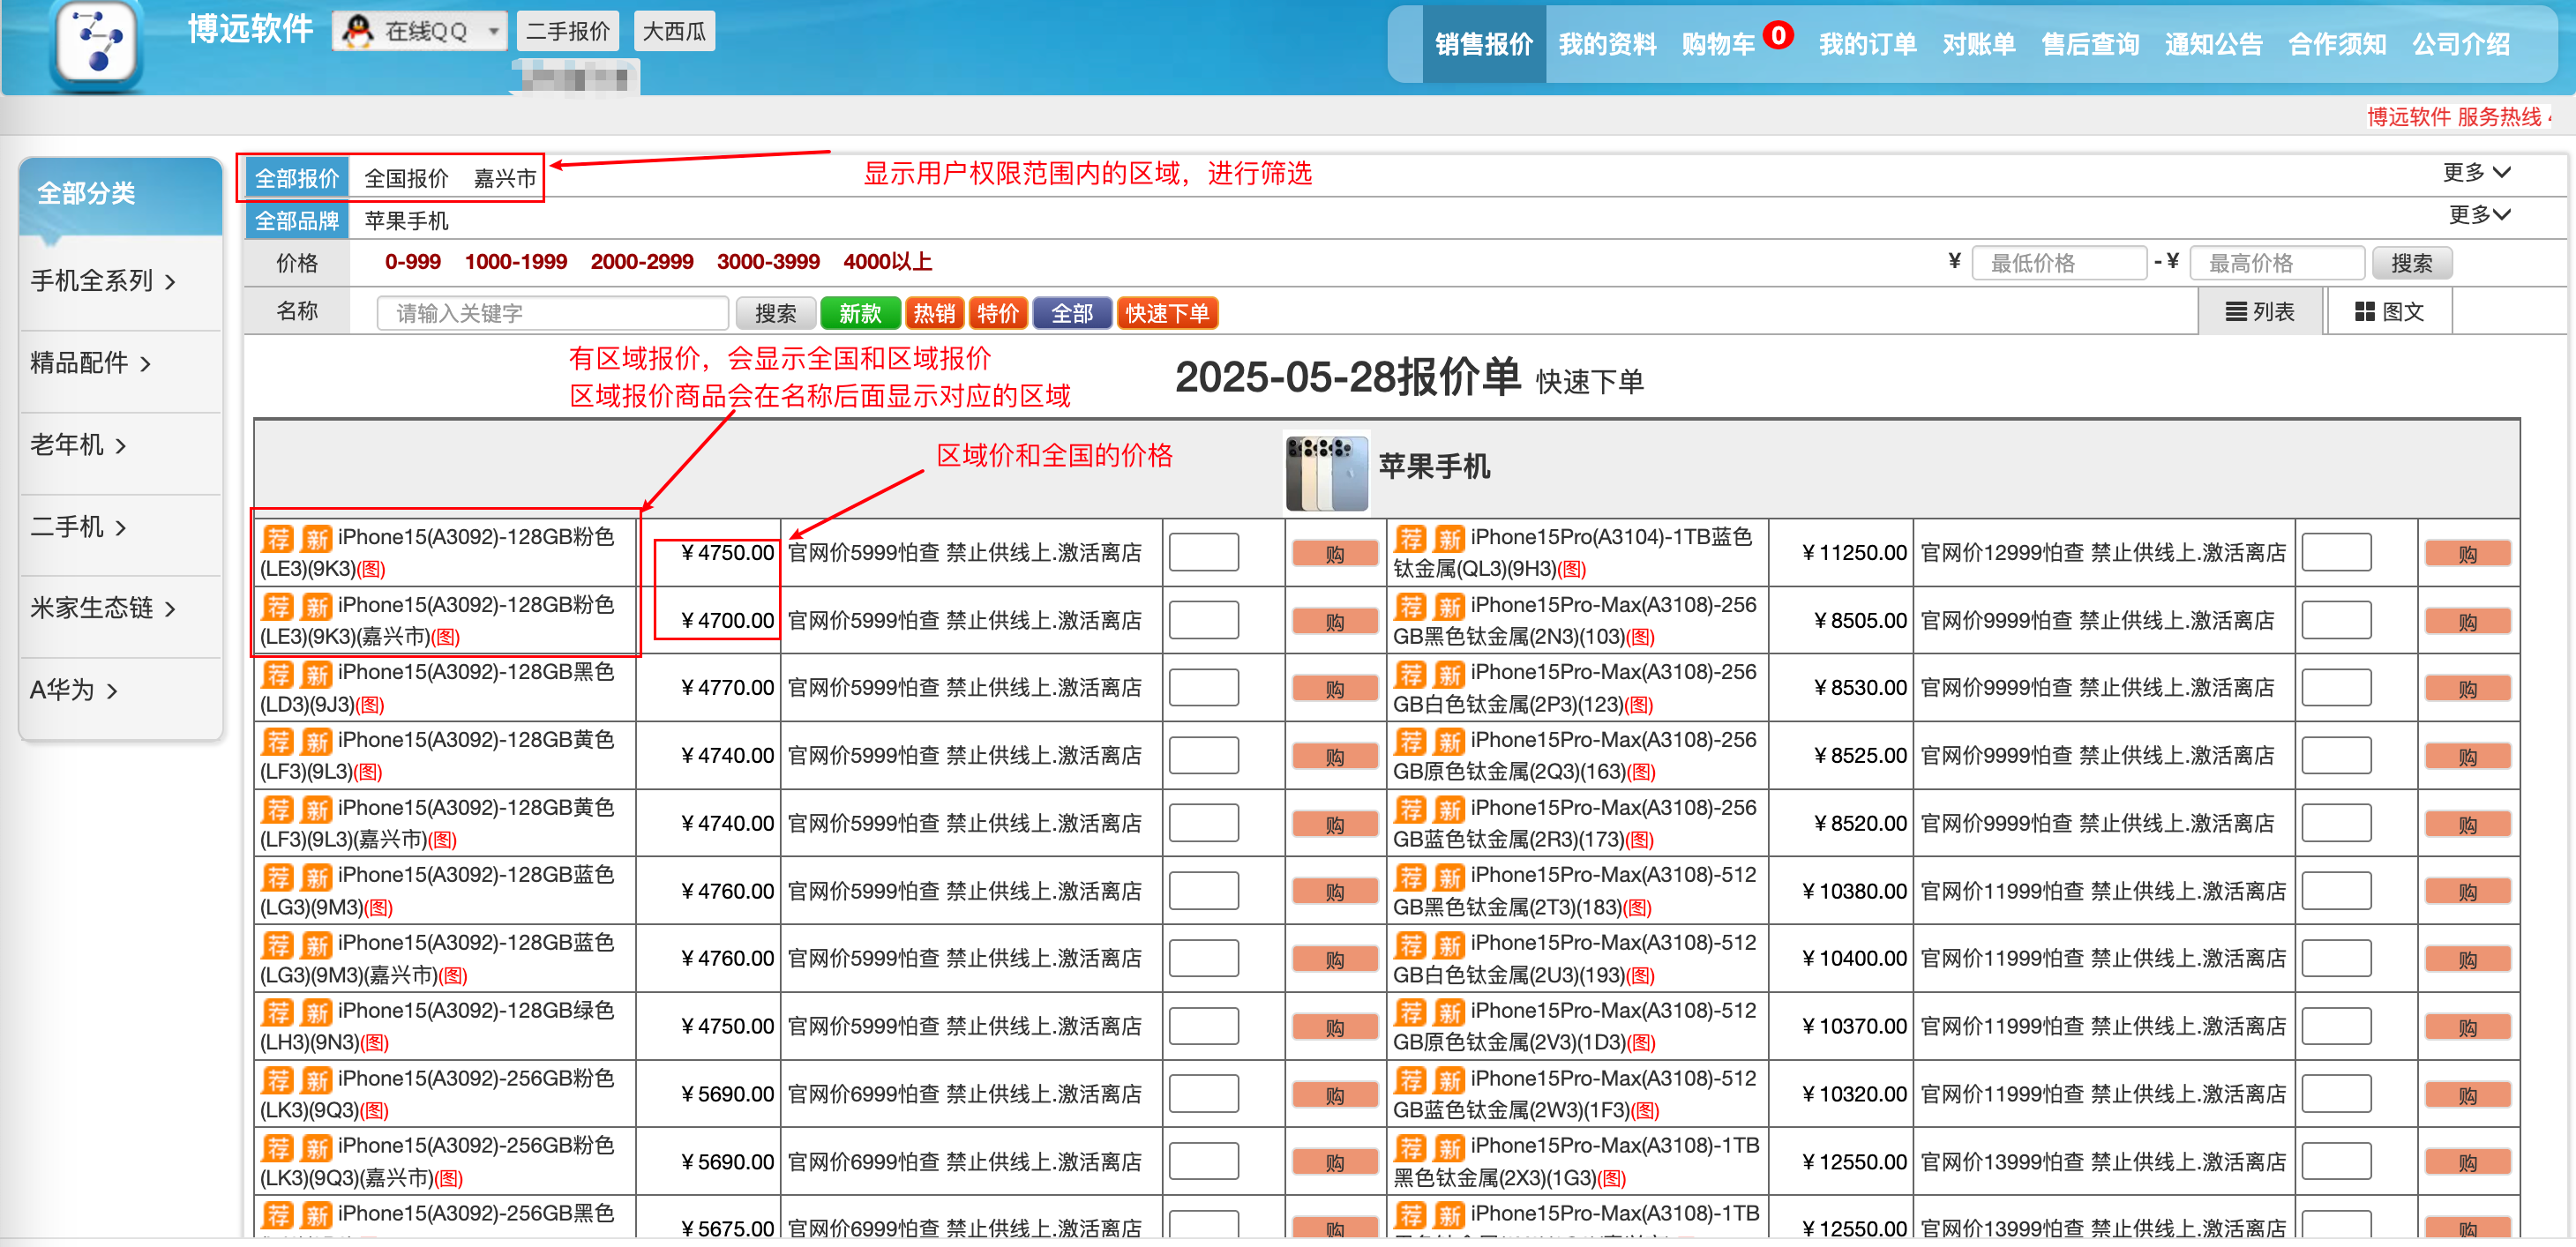Click the 博远软件 molecule logo icon
Viewport: 2576px width, 1247px height.
point(97,42)
